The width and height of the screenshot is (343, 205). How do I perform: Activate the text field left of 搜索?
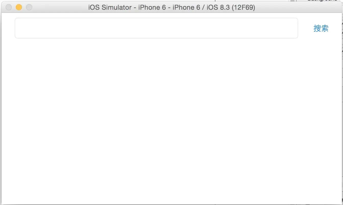pyautogui.click(x=156, y=28)
